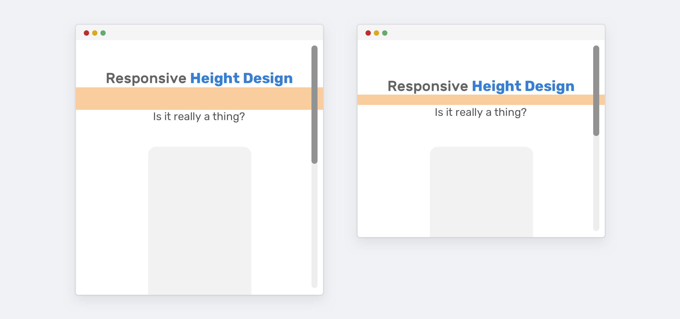
Task: Click the gray placeholder card in the shorter window
Action: point(481,192)
